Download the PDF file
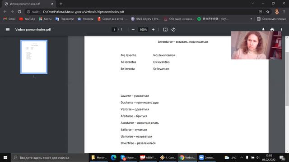 263,30
